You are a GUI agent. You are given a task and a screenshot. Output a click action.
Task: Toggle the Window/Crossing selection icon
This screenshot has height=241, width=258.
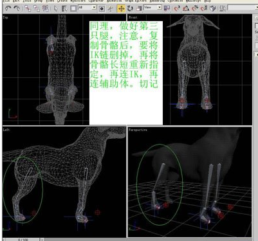coord(102,8)
